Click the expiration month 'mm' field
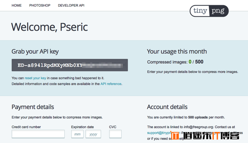The height and width of the screenshot is (143, 248). point(77,134)
